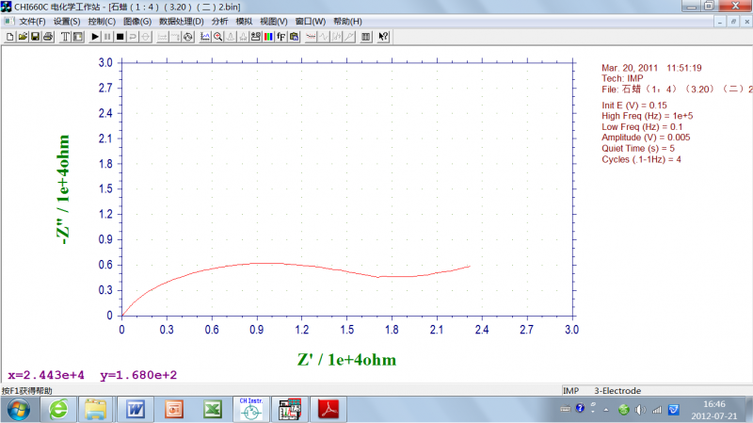The height and width of the screenshot is (423, 753).
Task: Click the 'Tech: IMP' text
Action: tap(622, 78)
